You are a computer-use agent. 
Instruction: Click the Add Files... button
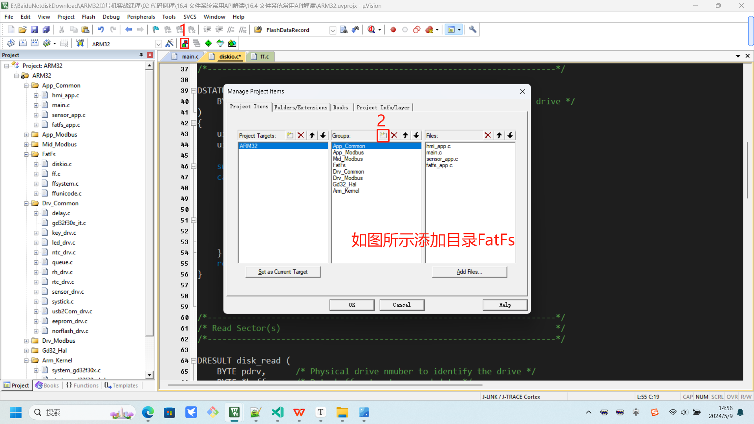pos(469,272)
